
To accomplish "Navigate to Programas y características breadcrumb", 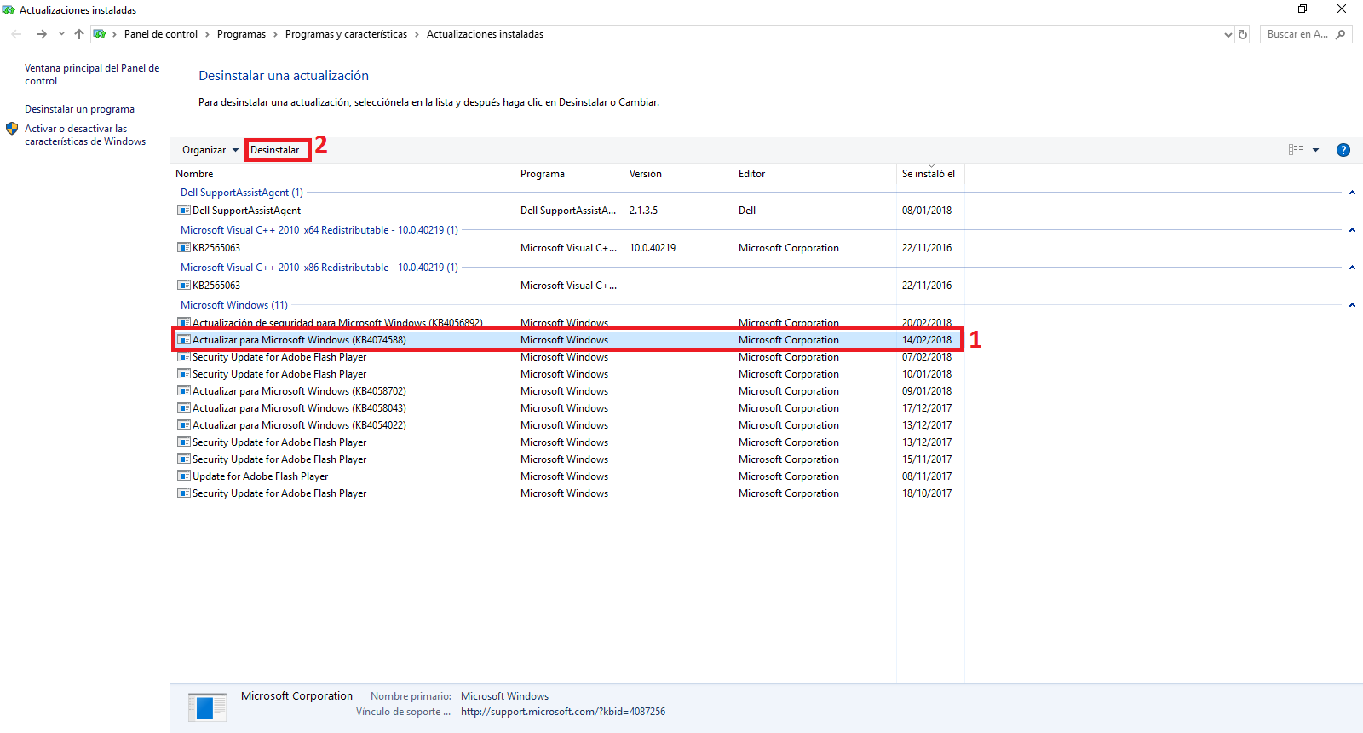I will click(346, 34).
